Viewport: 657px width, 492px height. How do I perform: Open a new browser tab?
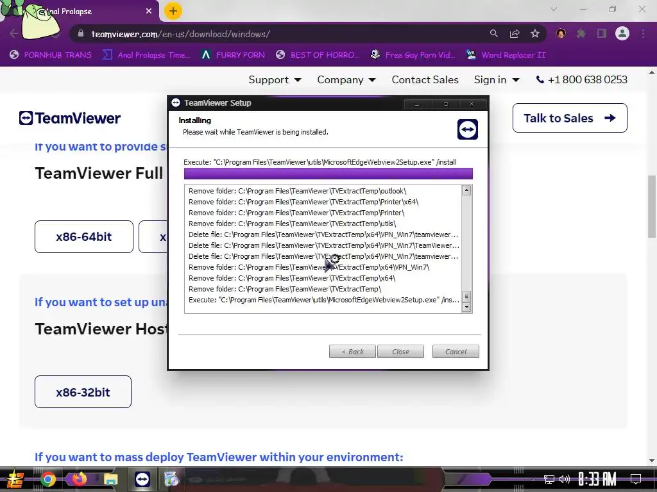(x=173, y=11)
